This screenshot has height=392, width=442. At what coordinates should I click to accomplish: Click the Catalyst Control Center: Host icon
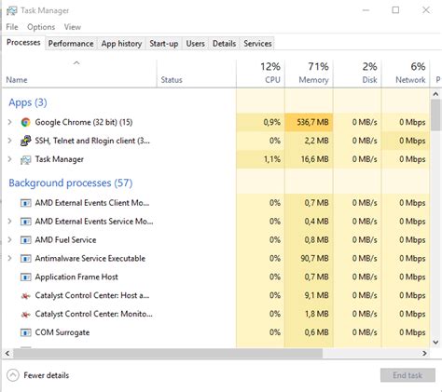click(x=25, y=296)
